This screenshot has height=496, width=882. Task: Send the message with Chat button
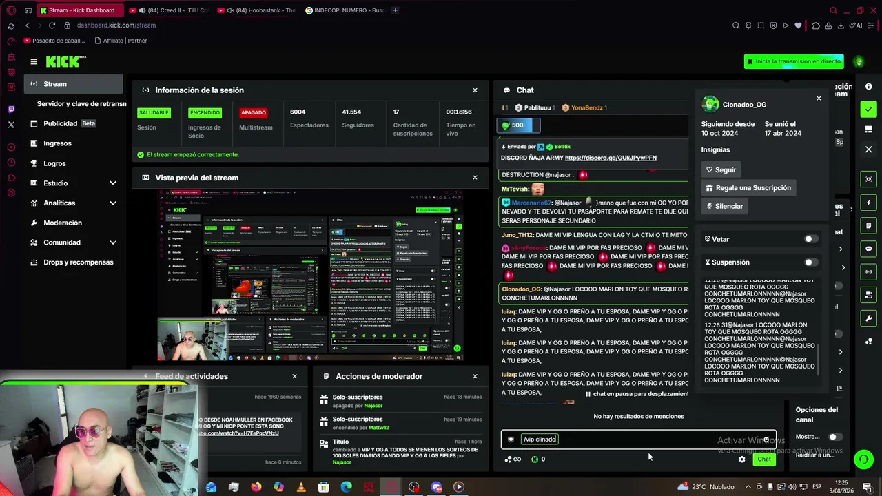coord(764,459)
